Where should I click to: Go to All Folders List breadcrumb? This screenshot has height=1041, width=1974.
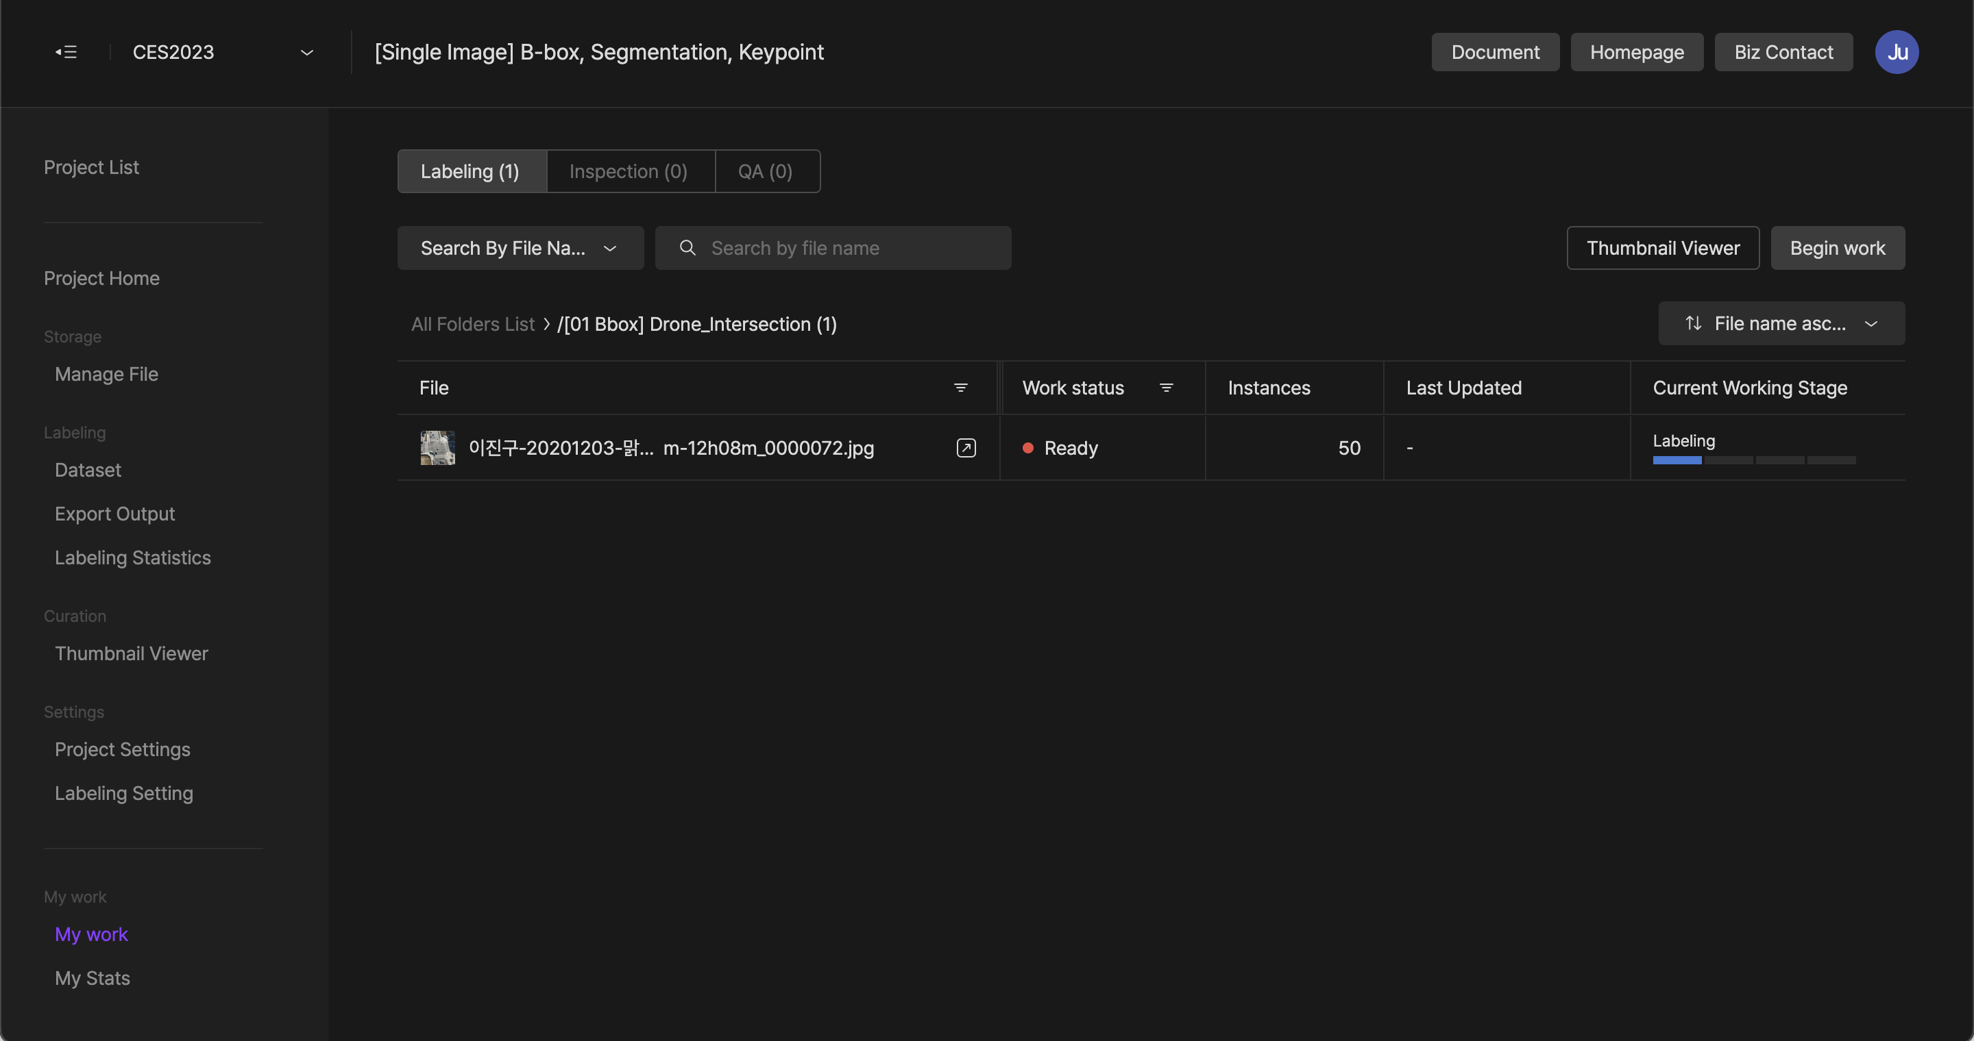tap(472, 324)
